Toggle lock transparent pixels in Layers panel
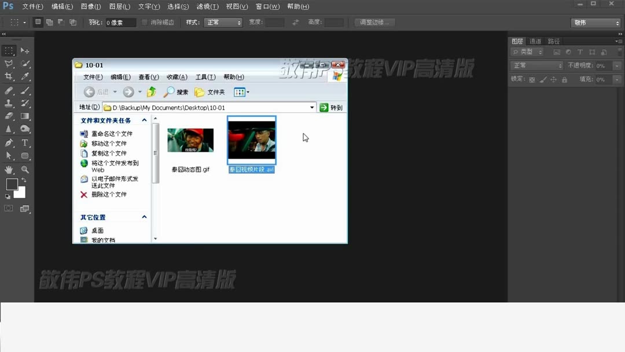625x352 pixels. [x=531, y=79]
